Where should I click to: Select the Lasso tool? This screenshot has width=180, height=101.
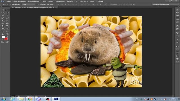[3, 13]
